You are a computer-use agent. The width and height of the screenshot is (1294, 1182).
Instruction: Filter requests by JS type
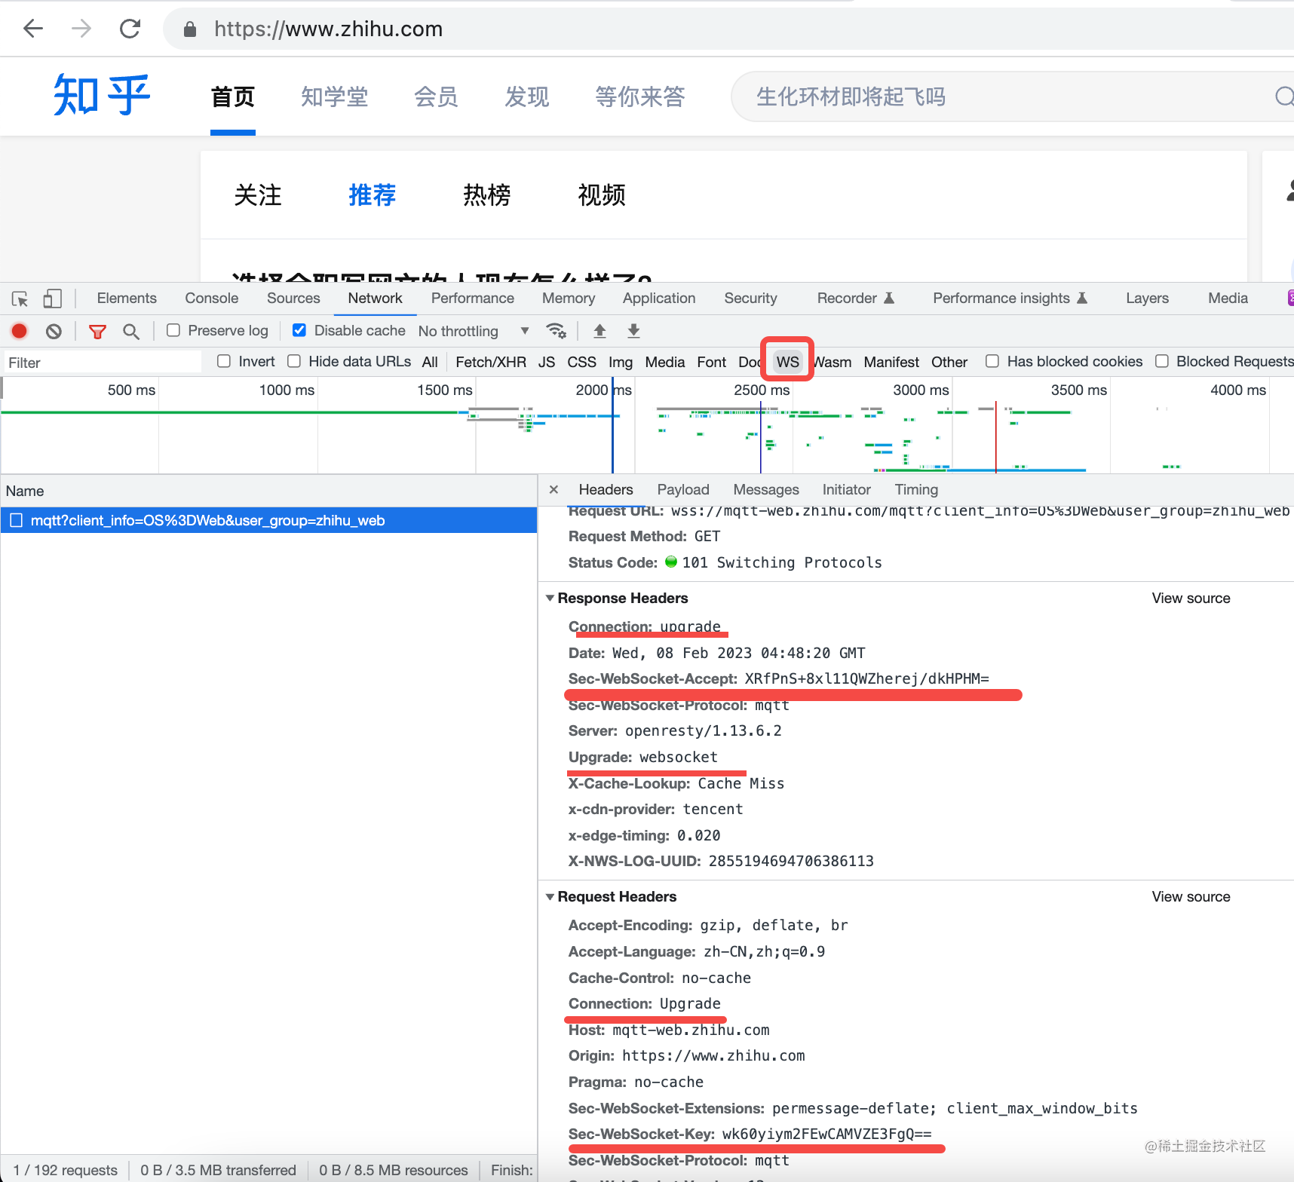[547, 362]
